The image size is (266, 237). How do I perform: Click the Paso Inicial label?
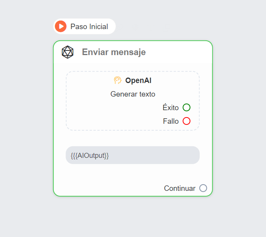(x=89, y=26)
